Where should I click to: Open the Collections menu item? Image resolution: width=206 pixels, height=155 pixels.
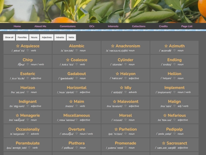coord(139,26)
